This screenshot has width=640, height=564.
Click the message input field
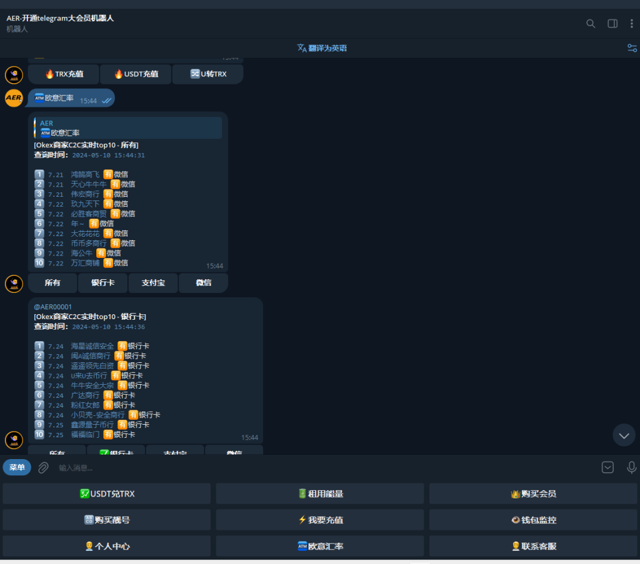(x=312, y=468)
